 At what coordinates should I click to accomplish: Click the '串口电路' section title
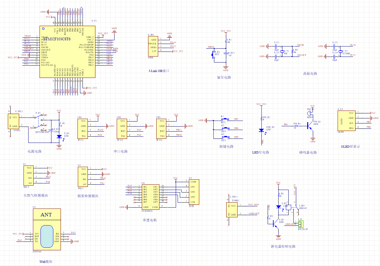[121, 151]
